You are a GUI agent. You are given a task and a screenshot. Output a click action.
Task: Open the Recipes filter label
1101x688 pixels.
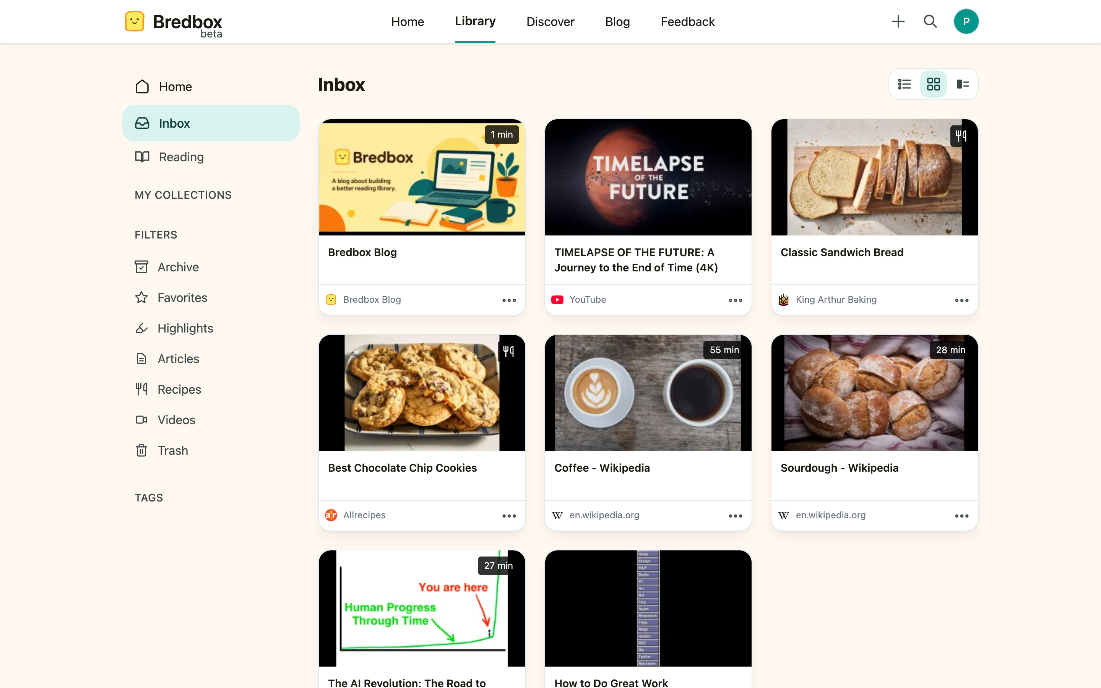pyautogui.click(x=179, y=389)
